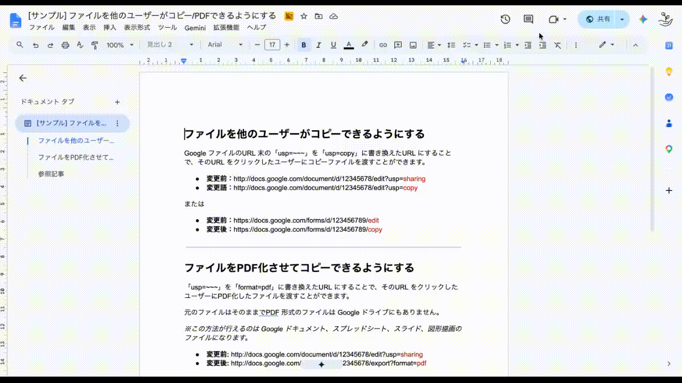The height and width of the screenshot is (383, 682).
Task: Toggle italic formatting
Action: click(319, 45)
